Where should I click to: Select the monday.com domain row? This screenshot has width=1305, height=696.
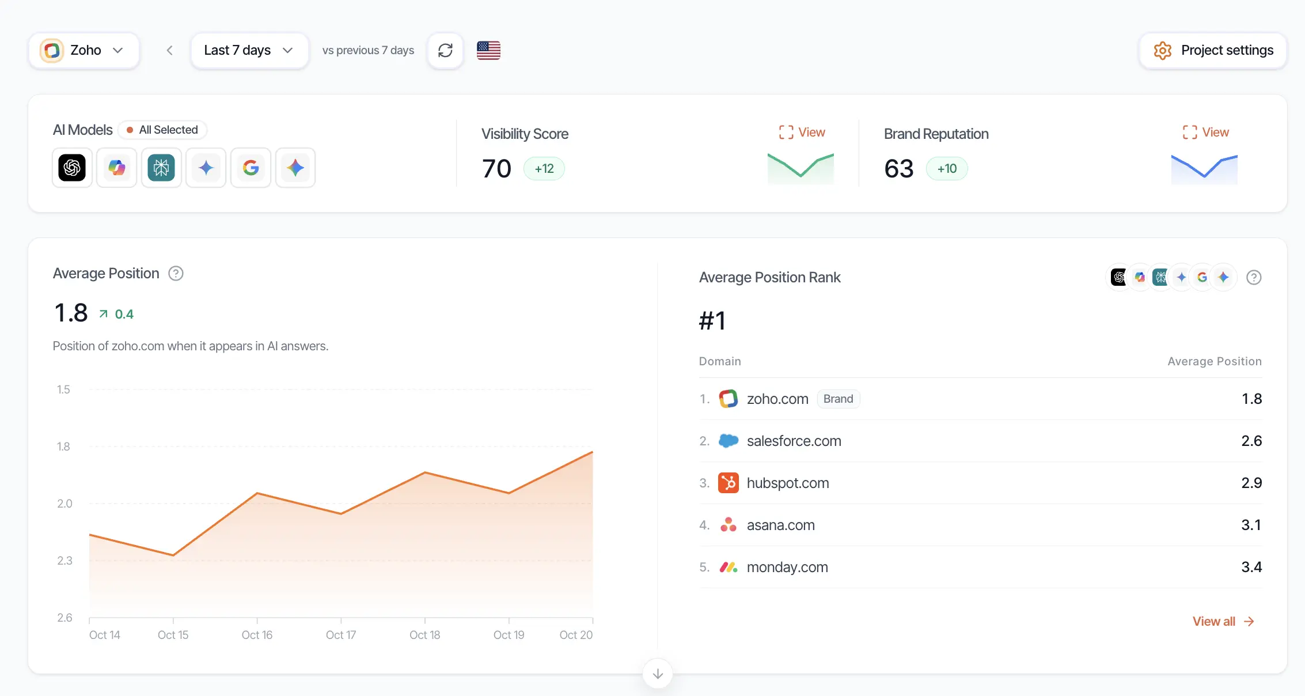coord(980,567)
